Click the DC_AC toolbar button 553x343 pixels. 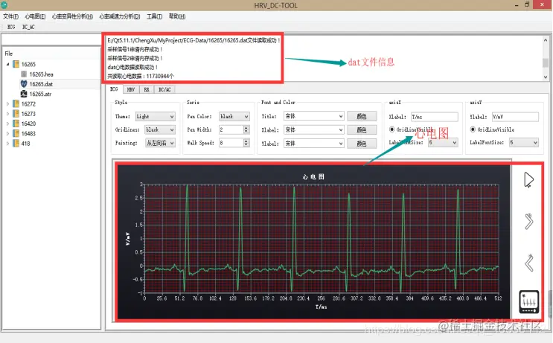point(28,27)
